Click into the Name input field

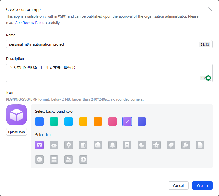click(102, 44)
